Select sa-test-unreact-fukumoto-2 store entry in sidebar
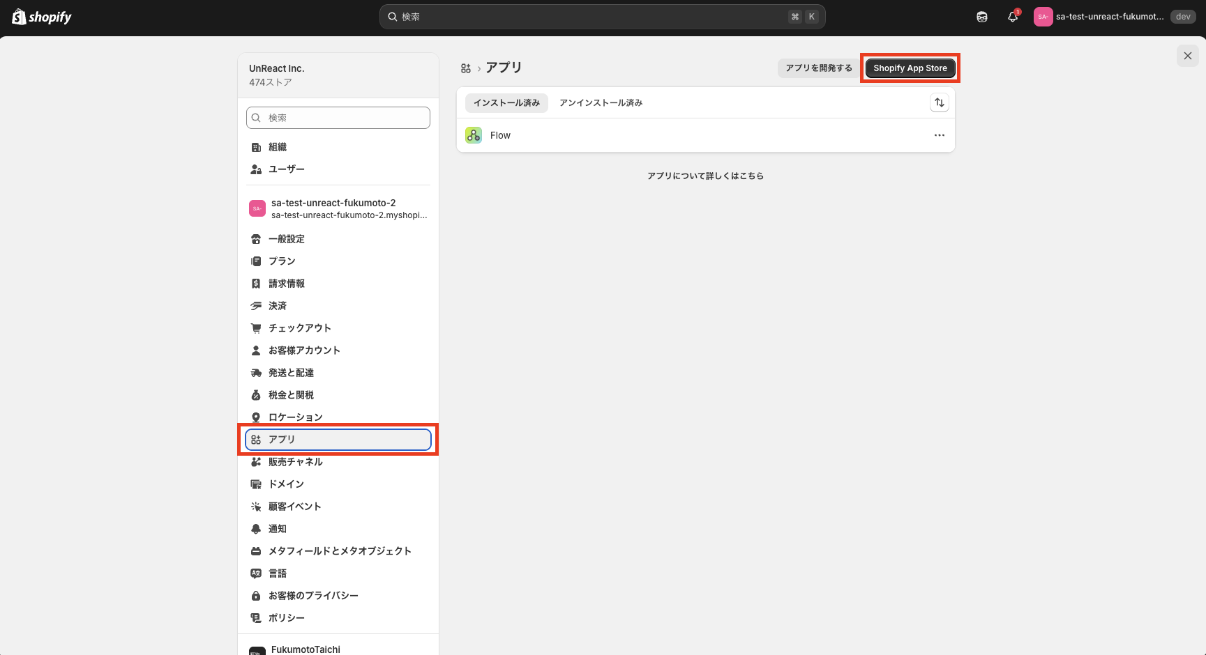Screen dimensions: 1206x655 point(338,208)
